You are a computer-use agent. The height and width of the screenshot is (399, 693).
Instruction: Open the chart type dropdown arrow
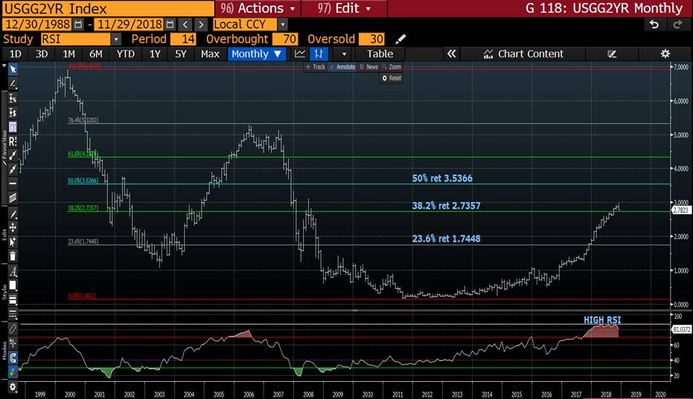(x=344, y=54)
